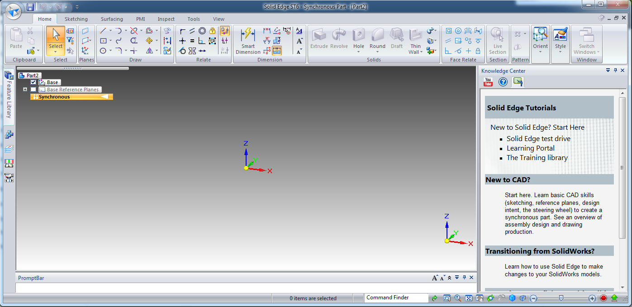Toggle the highlighted dimension option button

[x=277, y=51]
